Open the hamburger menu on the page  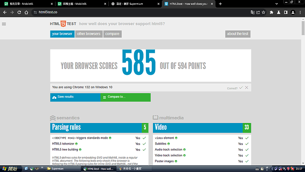4,24
